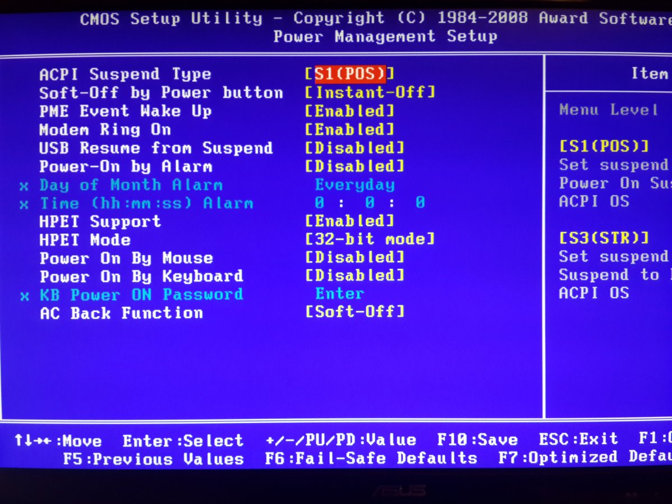Click the CMOS Setup Utility copyright header

pos(375,19)
